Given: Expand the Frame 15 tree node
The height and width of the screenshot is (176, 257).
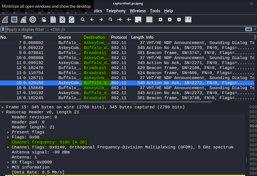Looking at the screenshot, I should coord(3,107).
